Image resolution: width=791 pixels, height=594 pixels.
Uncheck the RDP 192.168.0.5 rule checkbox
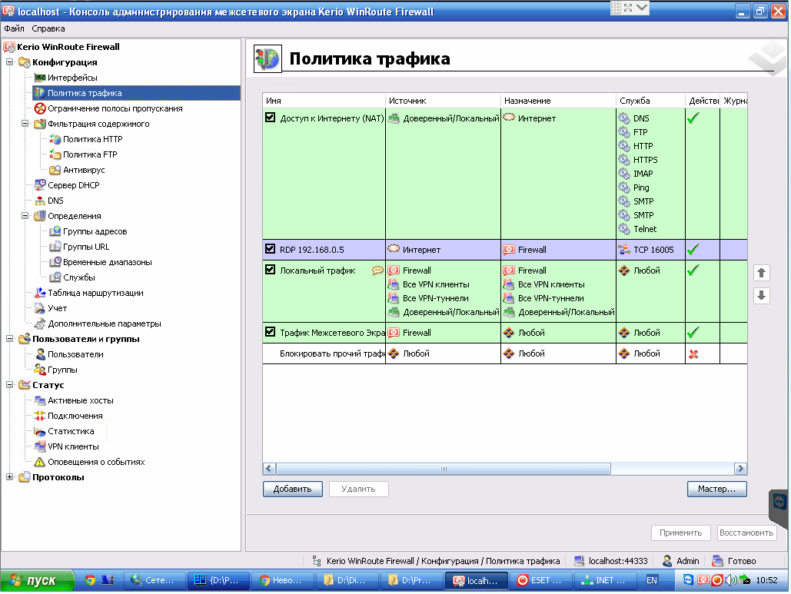271,249
